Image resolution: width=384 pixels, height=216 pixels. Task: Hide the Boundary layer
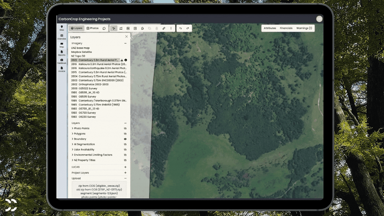pos(125,139)
